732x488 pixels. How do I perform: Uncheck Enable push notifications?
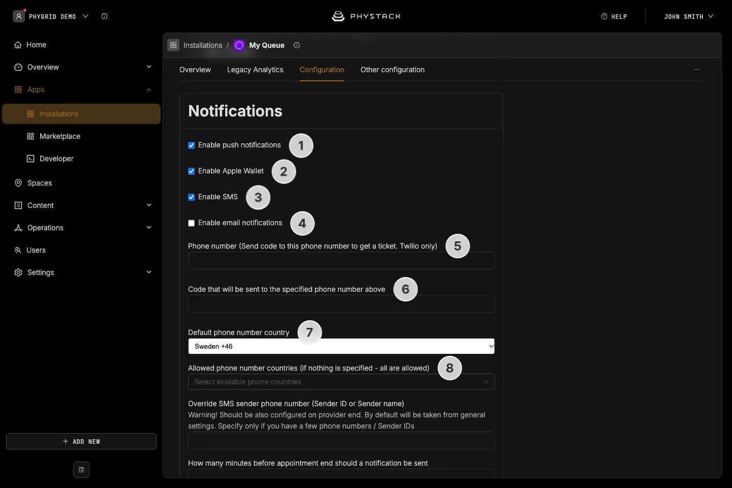(192, 145)
